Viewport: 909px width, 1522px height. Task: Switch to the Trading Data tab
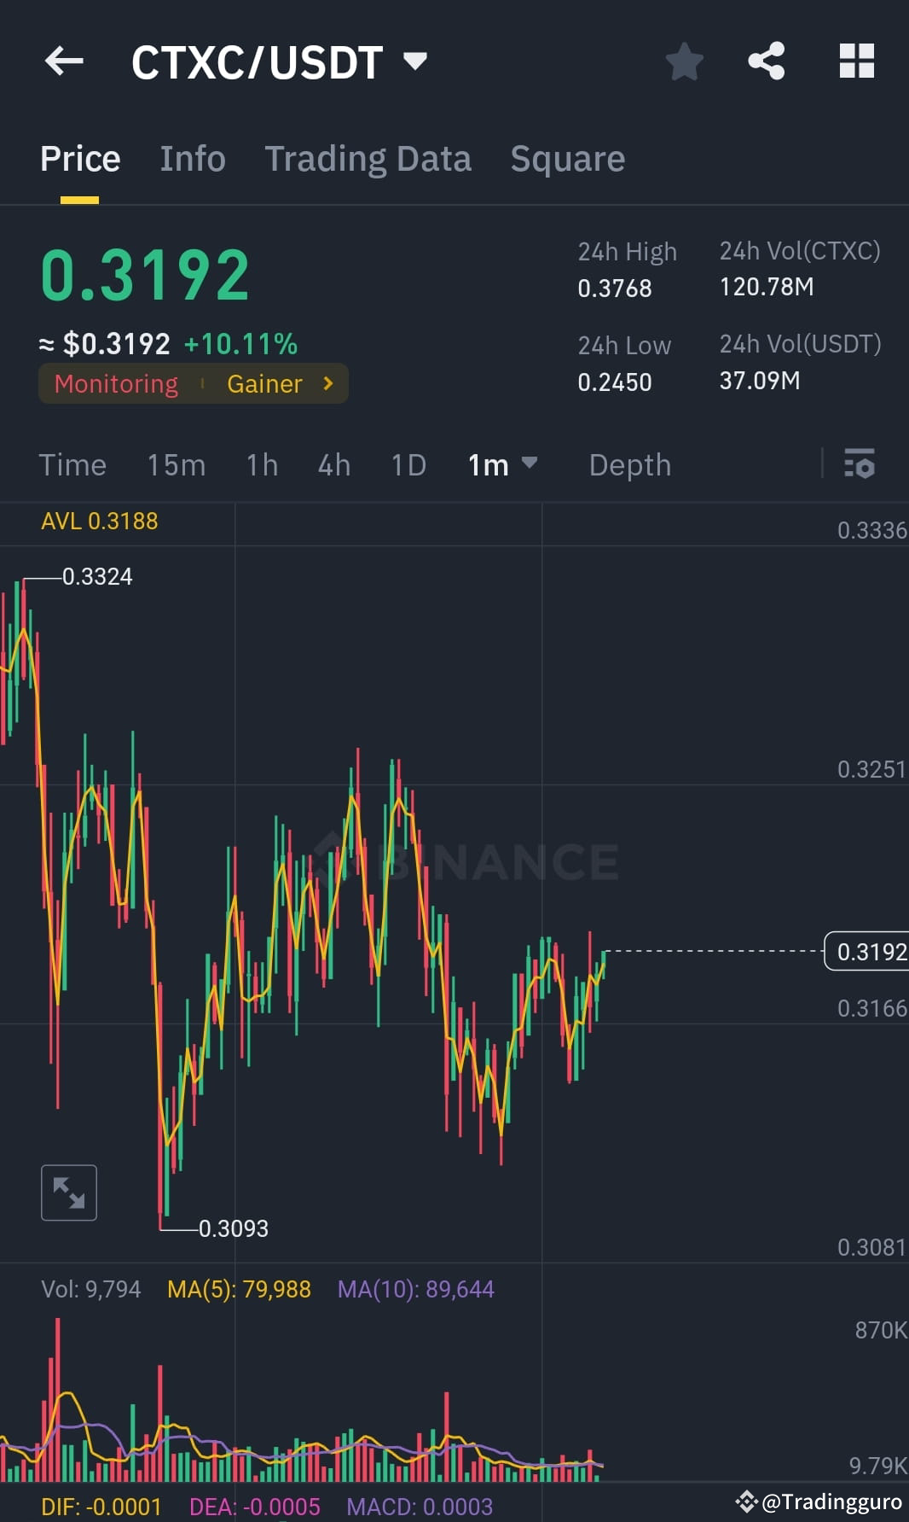(368, 159)
